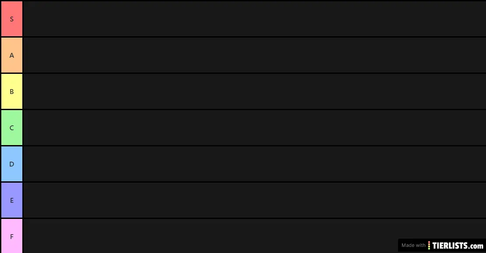Image resolution: width=486 pixels, height=253 pixels.
Task: Click the empty A tier row
Action: (255, 55)
